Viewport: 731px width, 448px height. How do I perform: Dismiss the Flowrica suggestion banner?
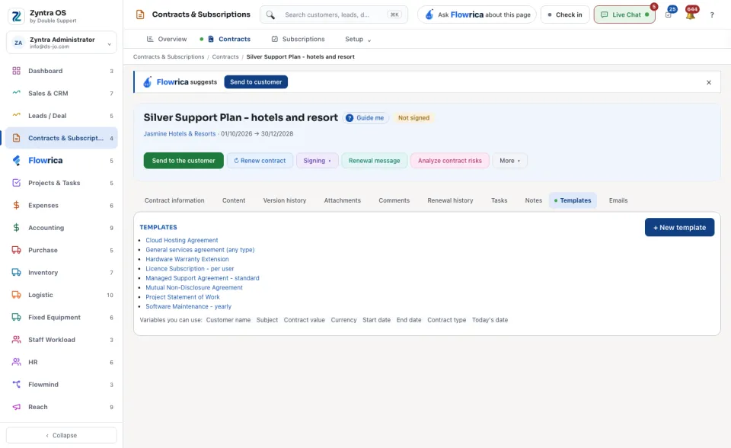709,82
